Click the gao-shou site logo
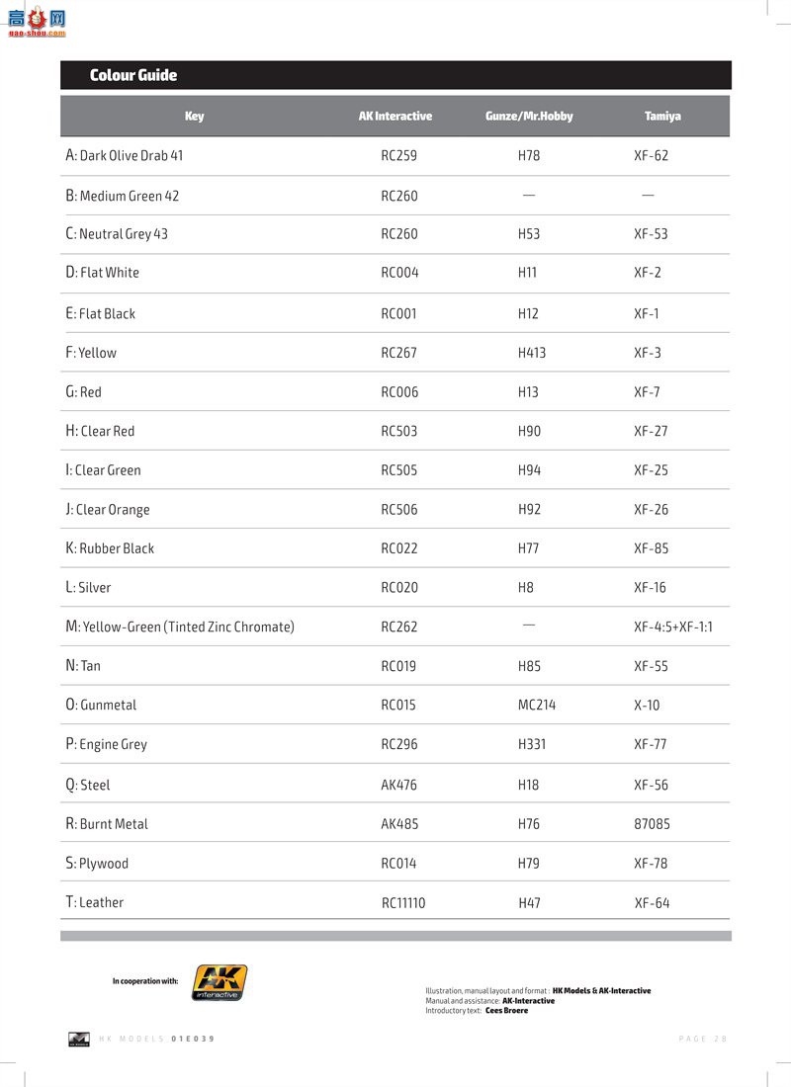This screenshot has height=1087, width=791. click(38, 22)
